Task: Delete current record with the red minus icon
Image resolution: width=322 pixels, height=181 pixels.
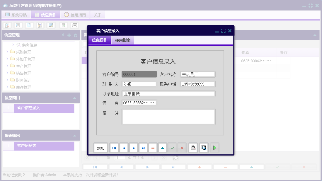Action: [x=153, y=148]
